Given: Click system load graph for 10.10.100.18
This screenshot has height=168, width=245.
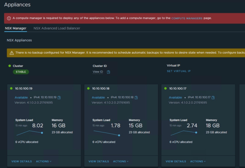Looking at the screenshot, I should (x=107, y=133).
